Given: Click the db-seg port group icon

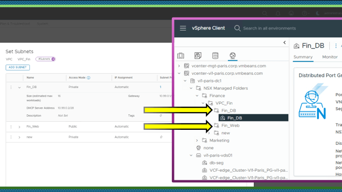Looking at the screenshot, I should coord(204,162).
